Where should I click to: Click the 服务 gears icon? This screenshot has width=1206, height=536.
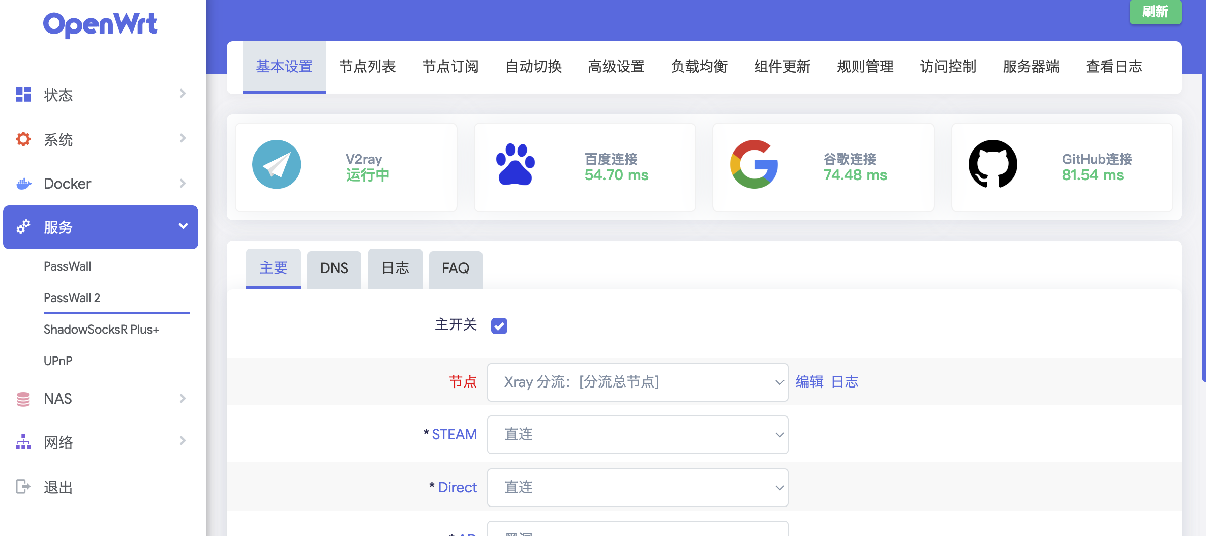[x=23, y=227]
